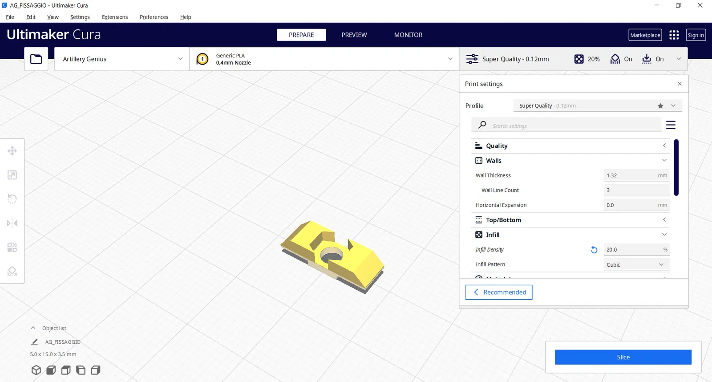Collapse the Infill settings section
Screen dimensions: 712x382
(x=570, y=235)
